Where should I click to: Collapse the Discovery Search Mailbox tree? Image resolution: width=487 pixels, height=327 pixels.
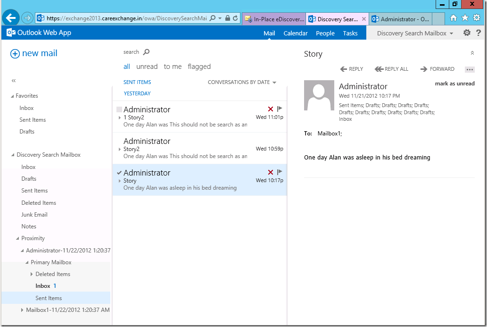(x=13, y=155)
